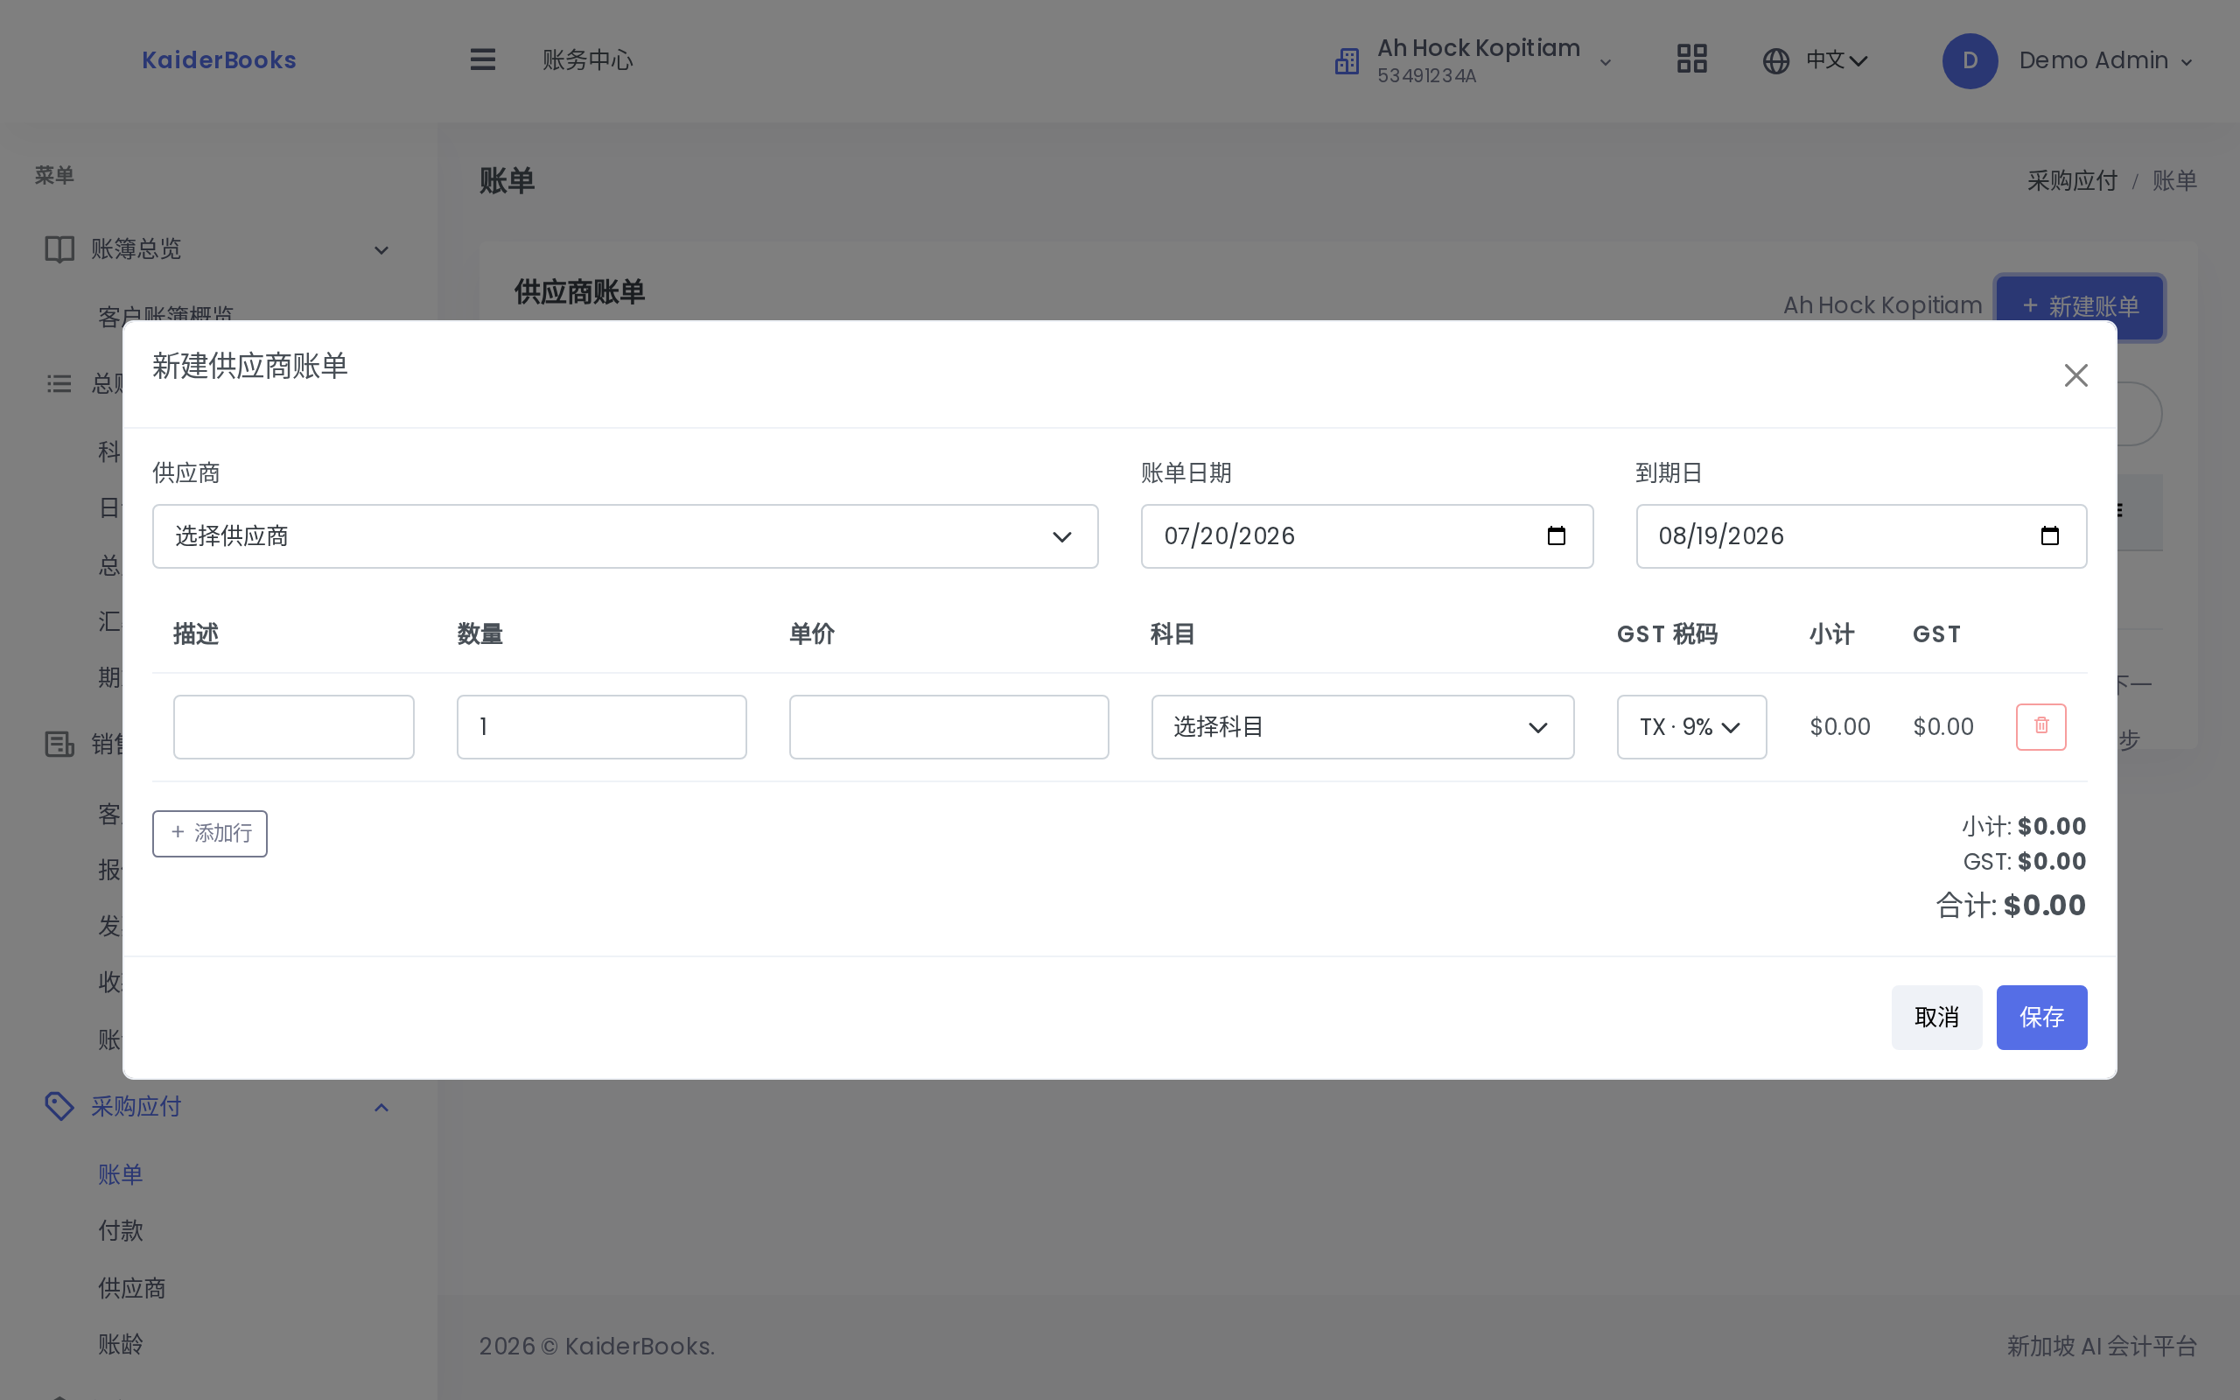The width and height of the screenshot is (2240, 1400).
Task: Open 账单 in the sidebar
Action: [121, 1175]
